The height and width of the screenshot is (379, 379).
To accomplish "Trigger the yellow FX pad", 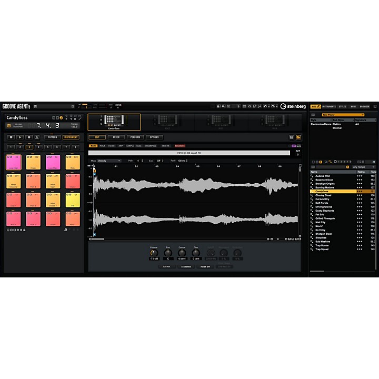I will point(73,200).
